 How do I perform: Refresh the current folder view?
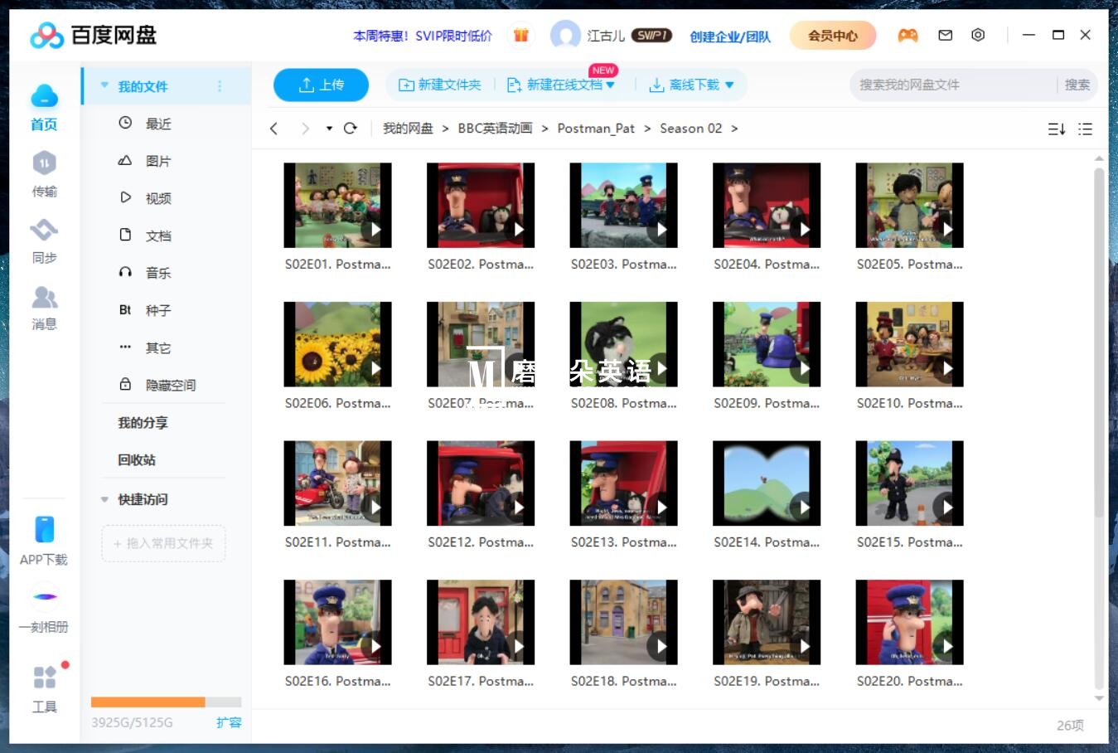pos(350,129)
